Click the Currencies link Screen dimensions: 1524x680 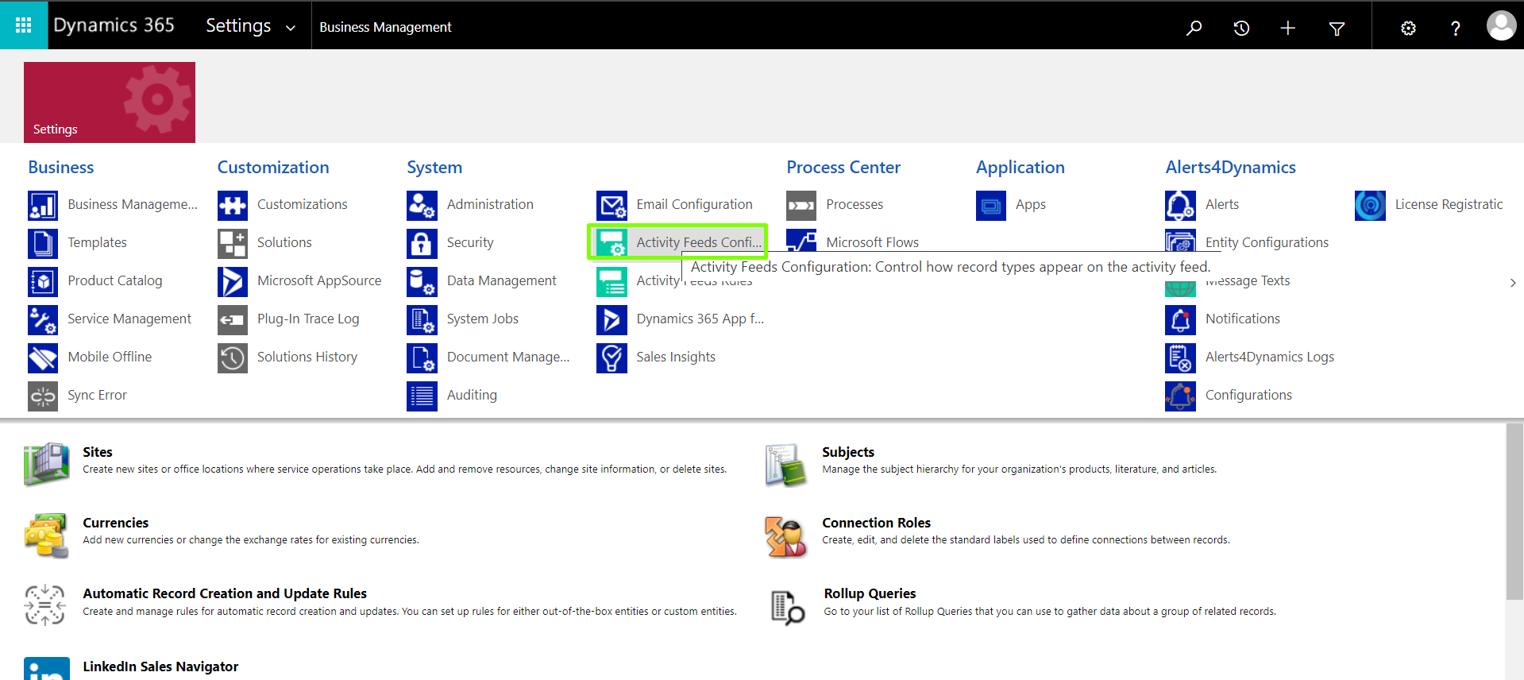click(x=116, y=523)
